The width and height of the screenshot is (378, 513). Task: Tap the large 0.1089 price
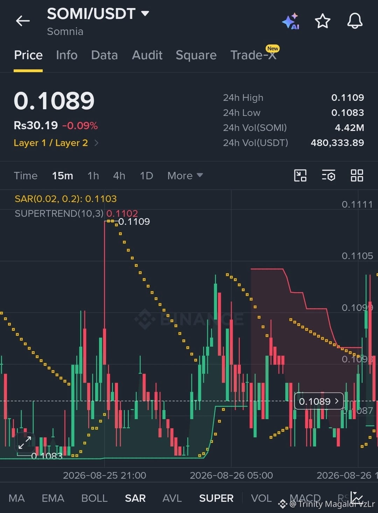point(54,101)
